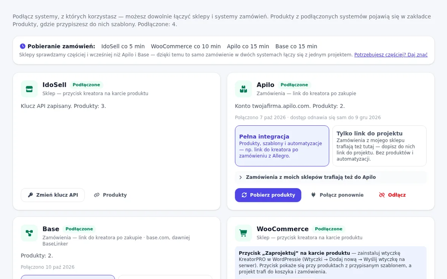Click the text Klucz API zapisany. Produkty: 3.
The height and width of the screenshot is (279, 447).
pos(63,106)
